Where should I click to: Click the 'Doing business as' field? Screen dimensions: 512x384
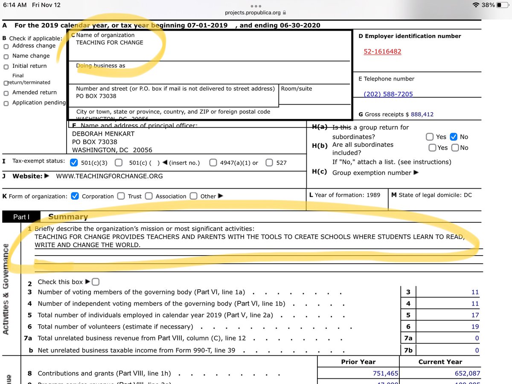pos(209,73)
